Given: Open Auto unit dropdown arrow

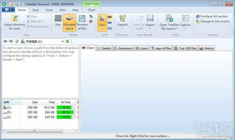Looking at the screenshot, I should pos(102,29).
